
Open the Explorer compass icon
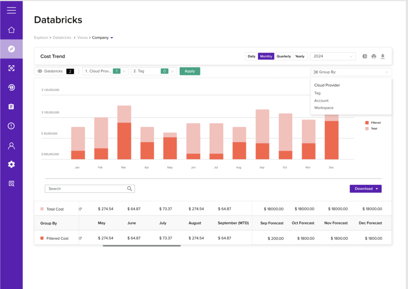11,49
